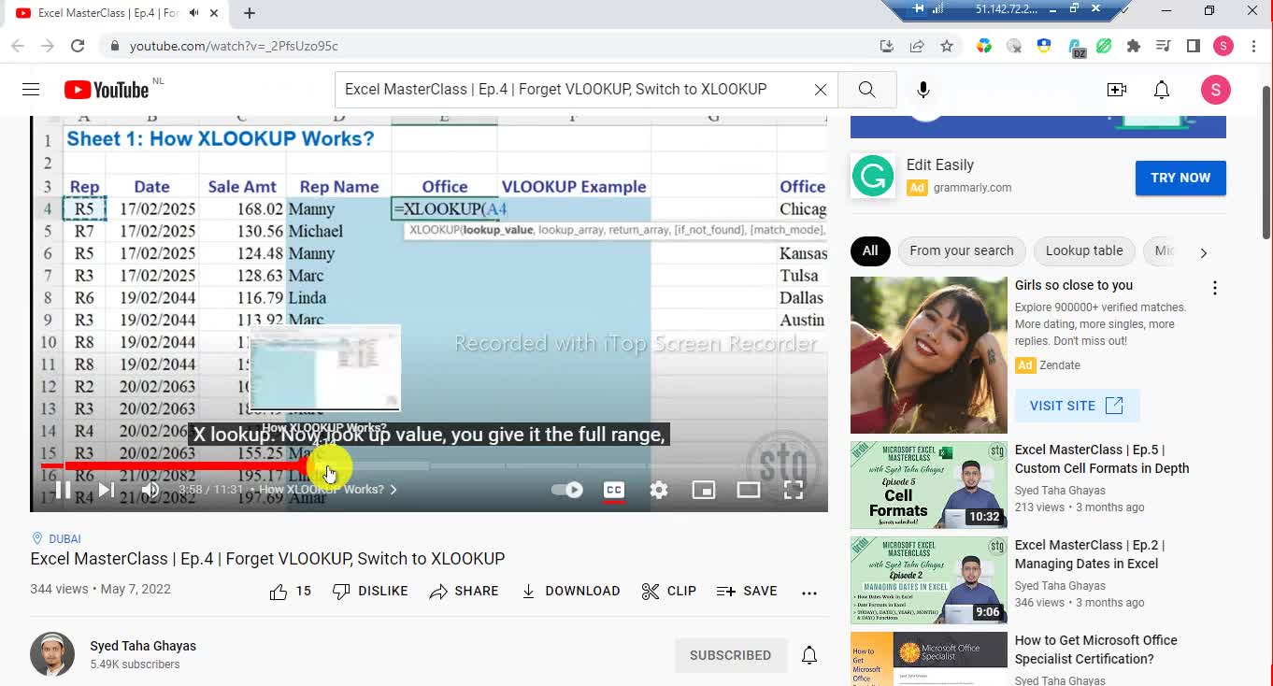Toggle theater mode view

tap(748, 490)
